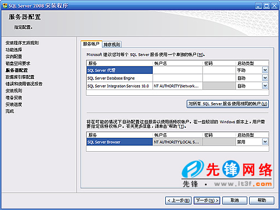This screenshot has height=210, width=280.
Task: Open startup type dropdown for SQL Server 代理
Action: [265, 70]
